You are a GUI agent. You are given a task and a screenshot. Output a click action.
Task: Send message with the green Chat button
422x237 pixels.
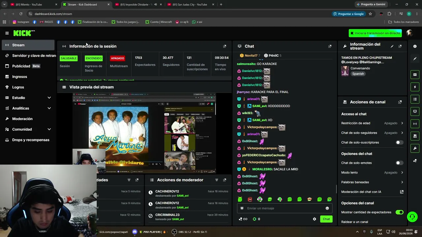326,219
